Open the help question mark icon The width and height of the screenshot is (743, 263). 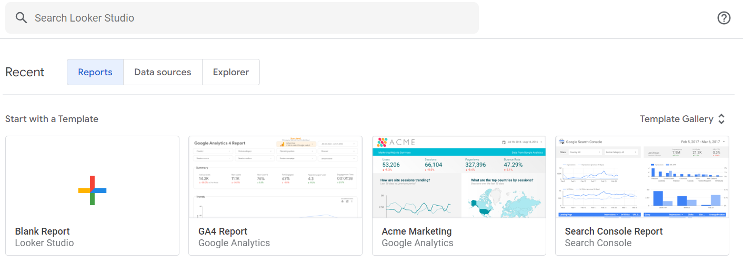tap(724, 18)
